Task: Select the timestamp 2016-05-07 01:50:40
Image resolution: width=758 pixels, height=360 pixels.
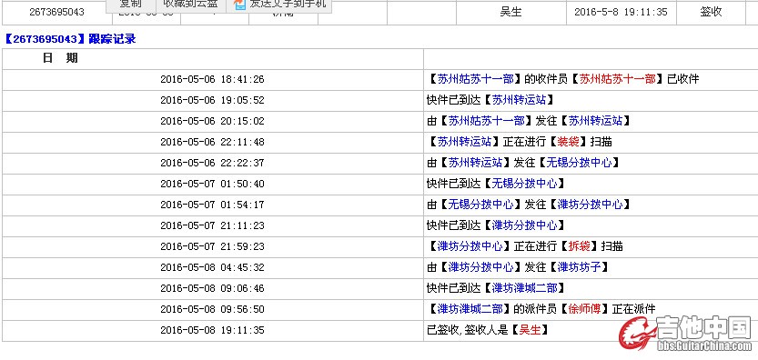Action: (212, 184)
